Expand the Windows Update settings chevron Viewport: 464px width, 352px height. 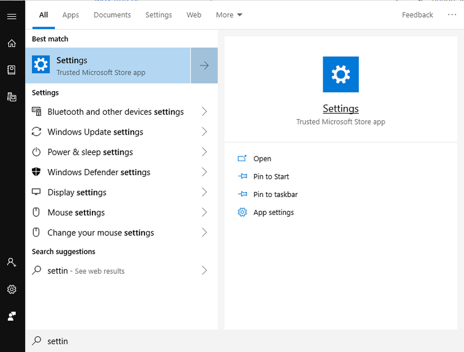click(x=204, y=132)
